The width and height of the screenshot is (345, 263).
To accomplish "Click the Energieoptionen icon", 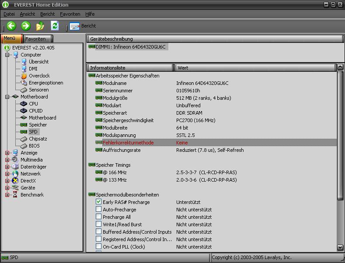I will click(24, 83).
